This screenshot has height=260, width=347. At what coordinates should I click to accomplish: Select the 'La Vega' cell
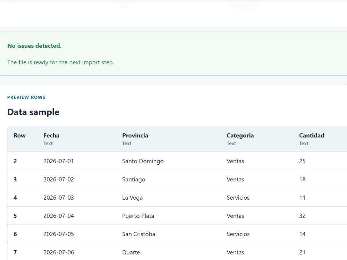132,198
